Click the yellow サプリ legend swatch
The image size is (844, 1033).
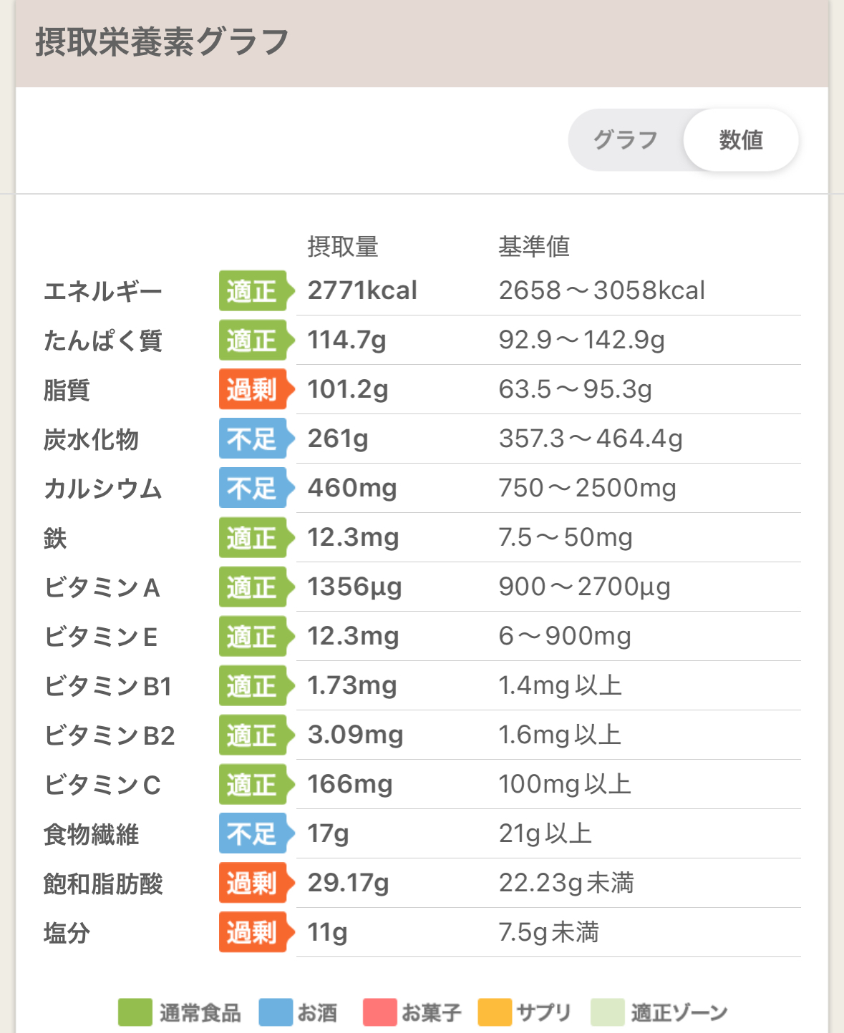(495, 1012)
